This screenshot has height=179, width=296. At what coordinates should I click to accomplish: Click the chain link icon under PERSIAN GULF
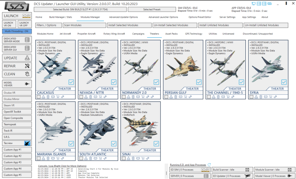pyautogui.click(x=190, y=97)
